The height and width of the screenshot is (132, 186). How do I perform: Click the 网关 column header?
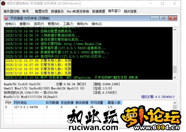(8, 103)
